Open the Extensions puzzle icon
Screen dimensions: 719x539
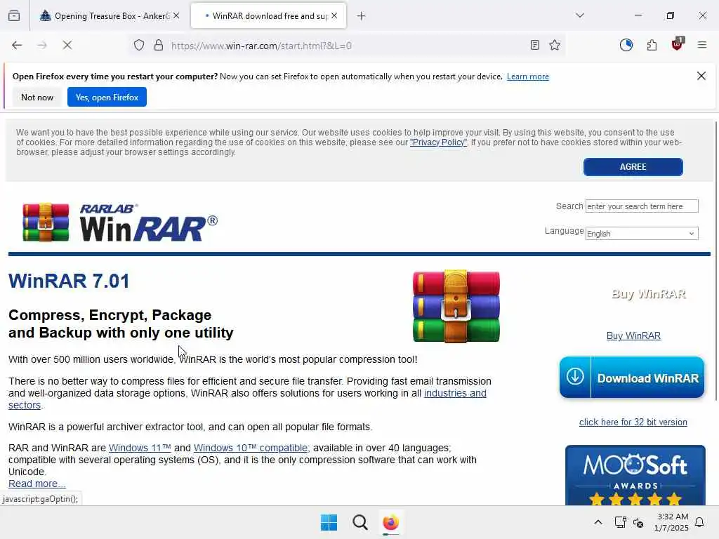pos(652,45)
